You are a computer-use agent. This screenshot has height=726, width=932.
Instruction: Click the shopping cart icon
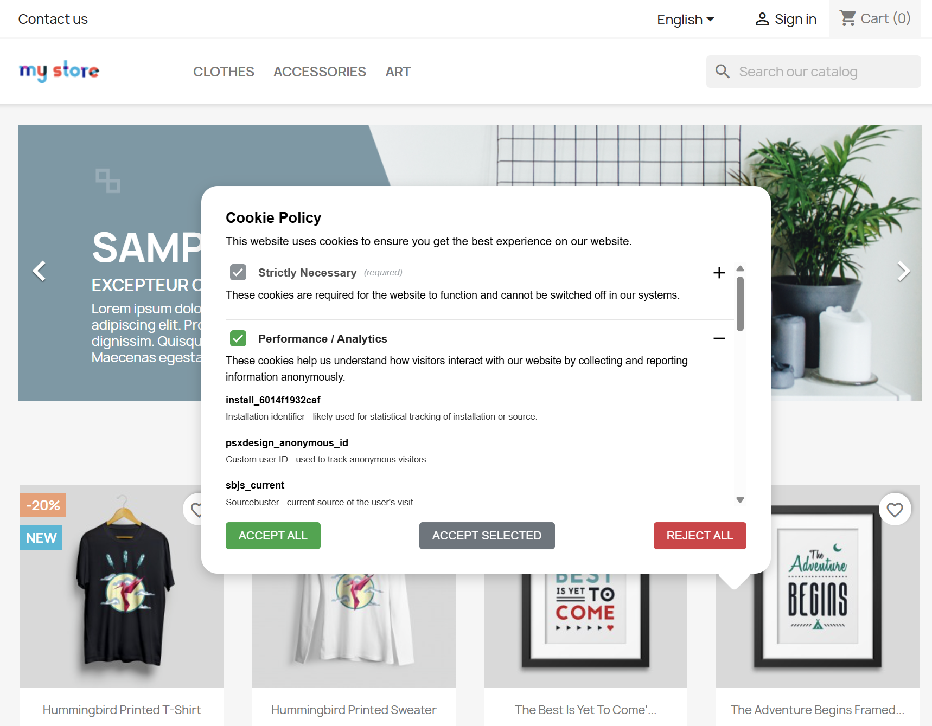coord(847,18)
